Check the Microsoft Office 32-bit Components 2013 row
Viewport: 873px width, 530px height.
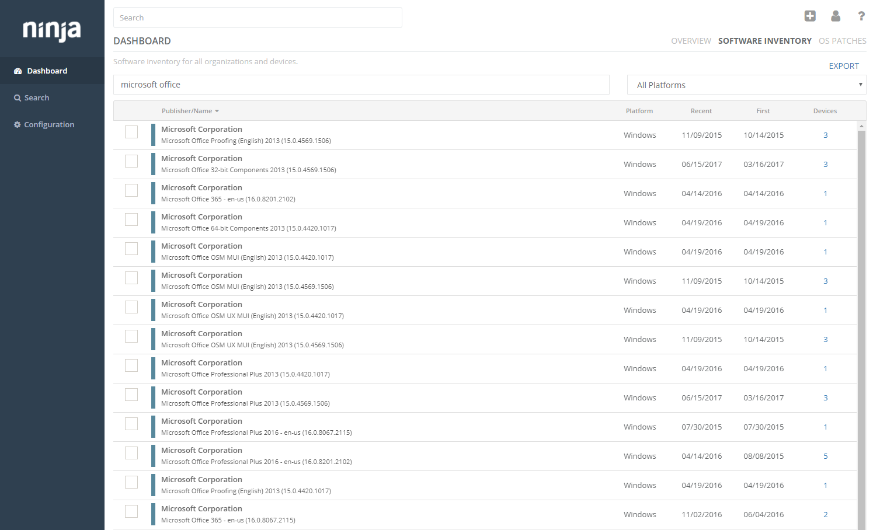coord(131,161)
